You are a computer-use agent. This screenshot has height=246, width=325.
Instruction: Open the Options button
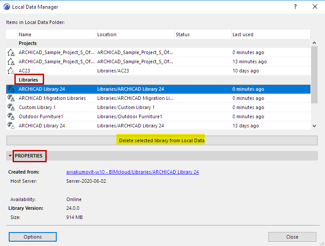33,237
